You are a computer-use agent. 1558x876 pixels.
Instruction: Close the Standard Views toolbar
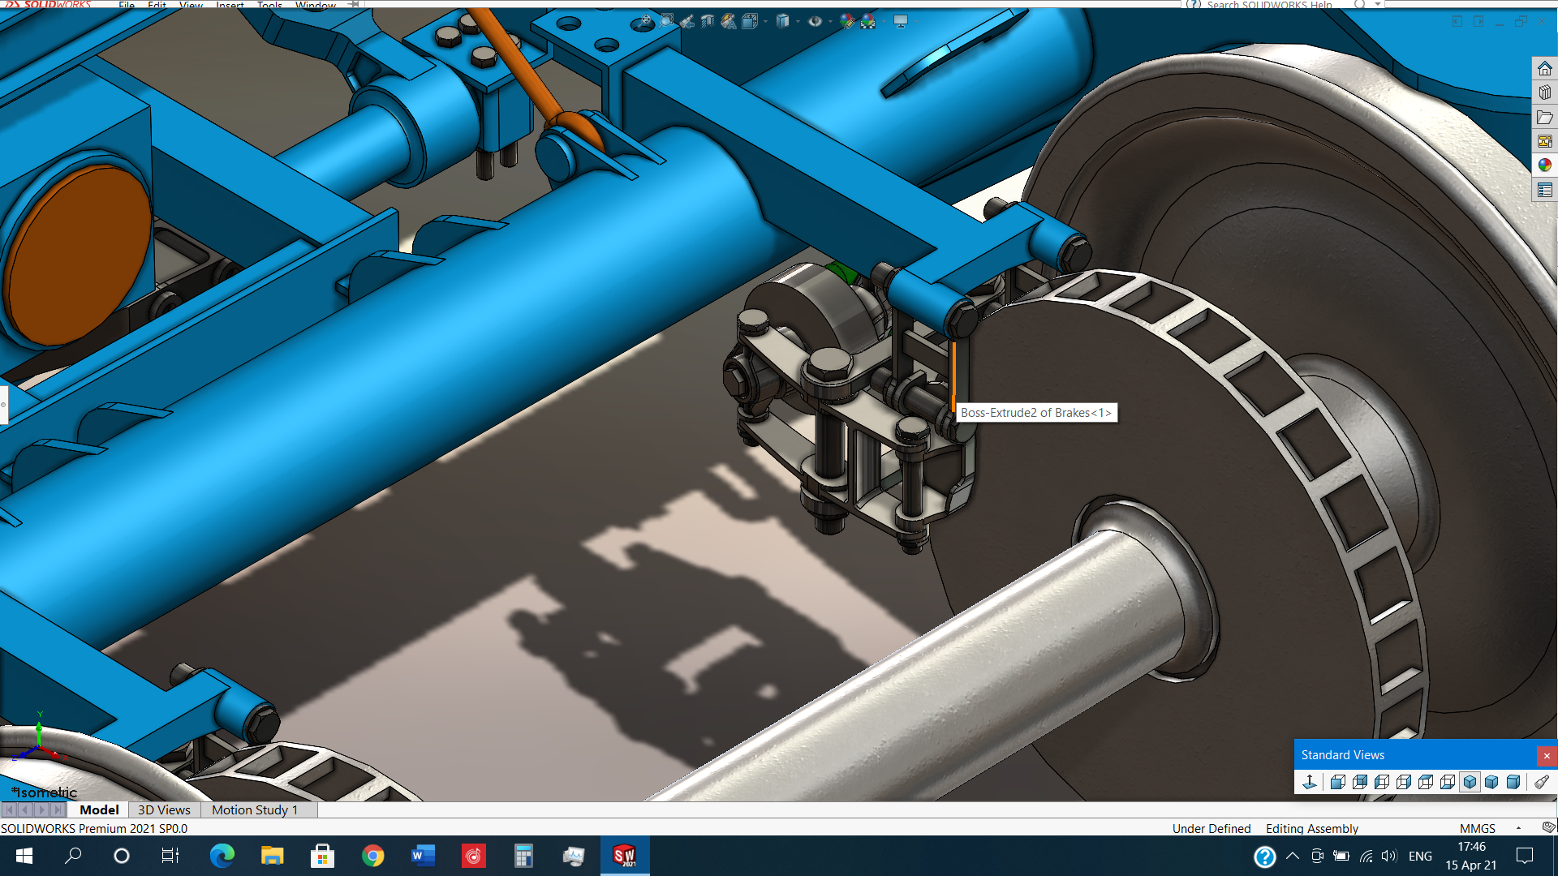coord(1547,755)
